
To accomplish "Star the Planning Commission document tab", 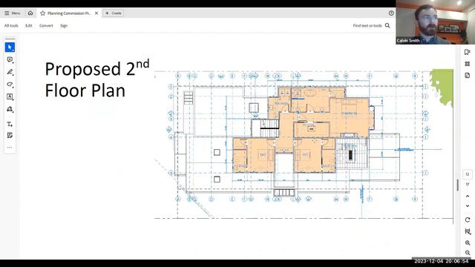I will (x=43, y=13).
